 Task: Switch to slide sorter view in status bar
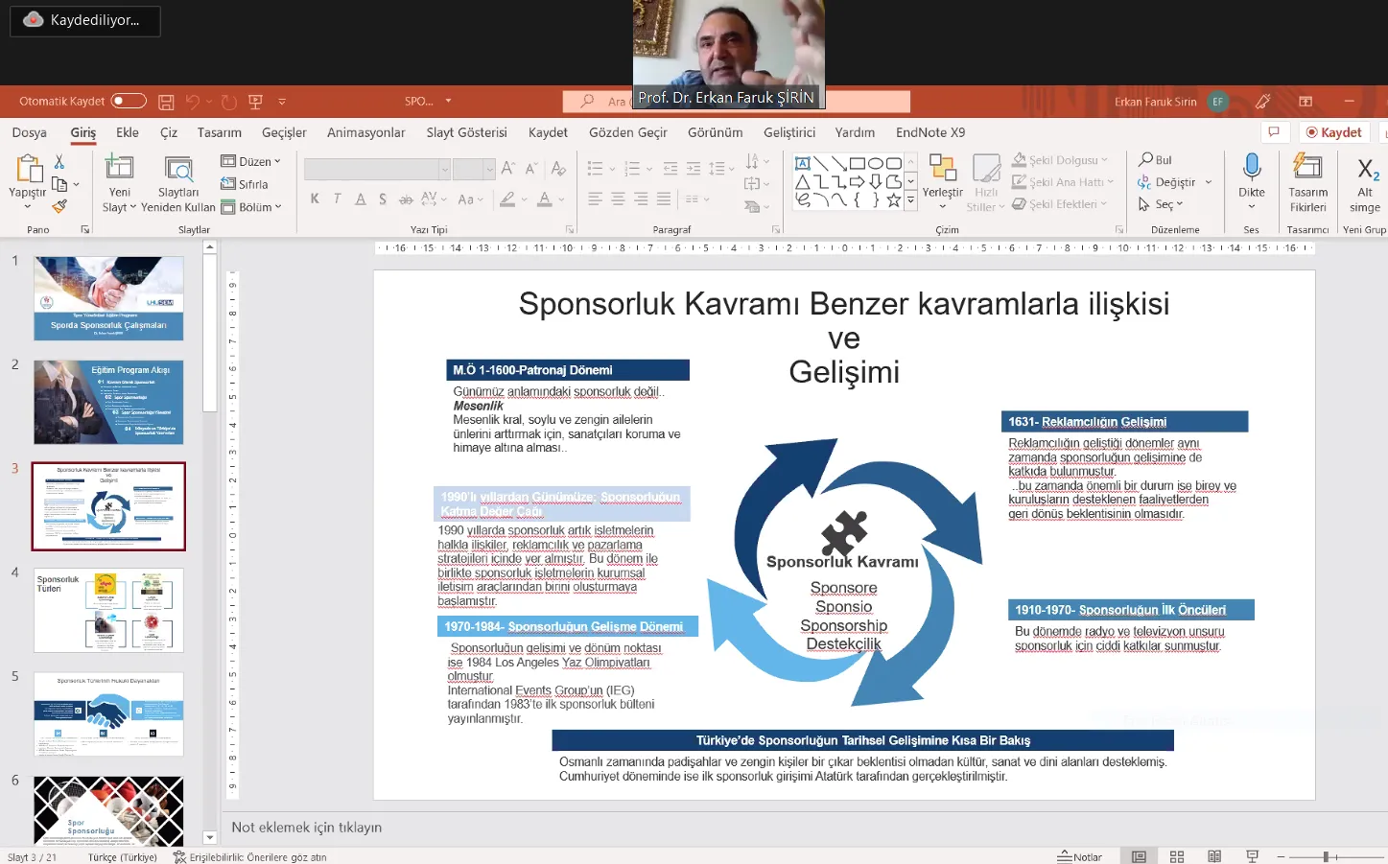pos(1177,856)
